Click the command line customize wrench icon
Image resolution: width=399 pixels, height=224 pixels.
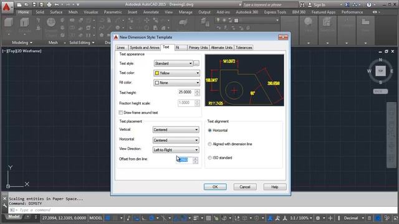pos(4,205)
